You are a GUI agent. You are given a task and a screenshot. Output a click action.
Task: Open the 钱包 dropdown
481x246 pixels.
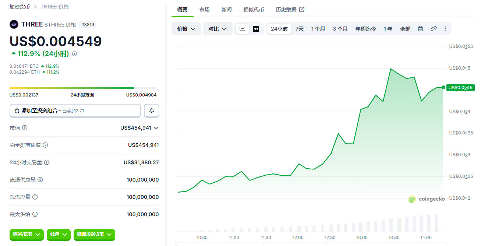pos(59,234)
